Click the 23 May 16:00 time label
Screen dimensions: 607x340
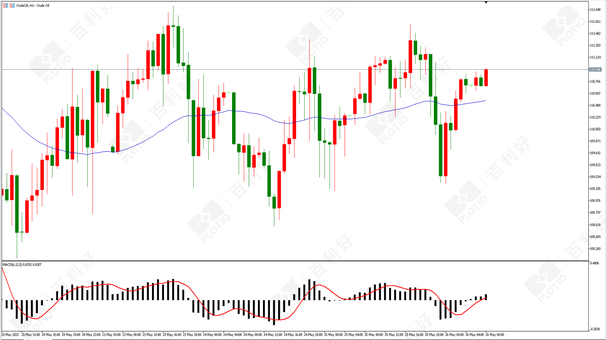click(x=171, y=334)
